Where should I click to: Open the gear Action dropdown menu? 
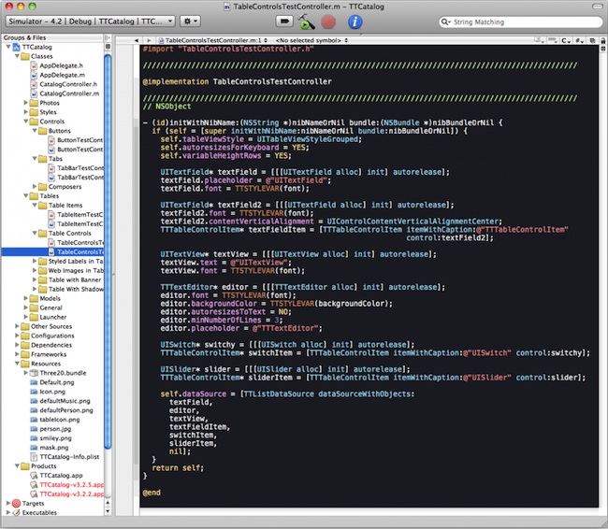click(x=190, y=20)
